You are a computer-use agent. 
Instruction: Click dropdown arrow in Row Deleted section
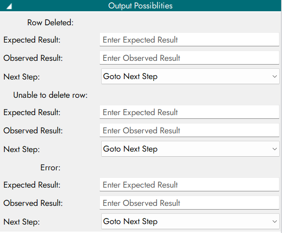tap(275, 76)
